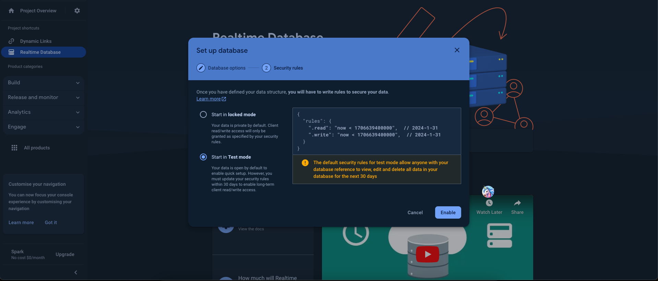
Task: Click the Enable button
Action: point(448,212)
